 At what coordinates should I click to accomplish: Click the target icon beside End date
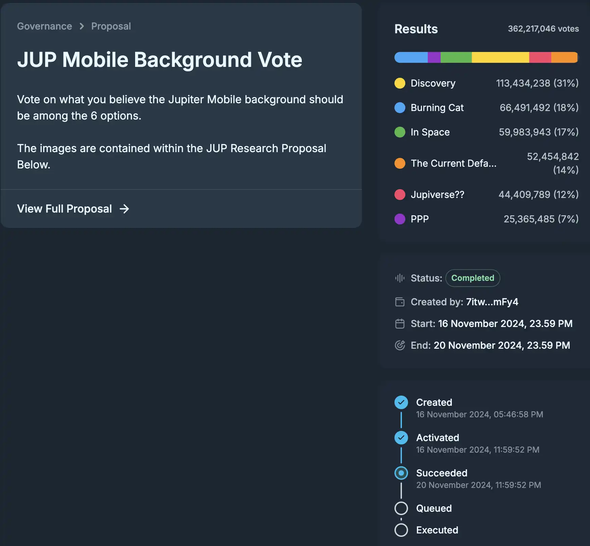pos(400,345)
